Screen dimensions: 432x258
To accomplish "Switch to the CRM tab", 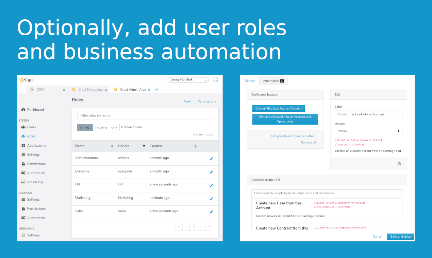I will 46,90.
